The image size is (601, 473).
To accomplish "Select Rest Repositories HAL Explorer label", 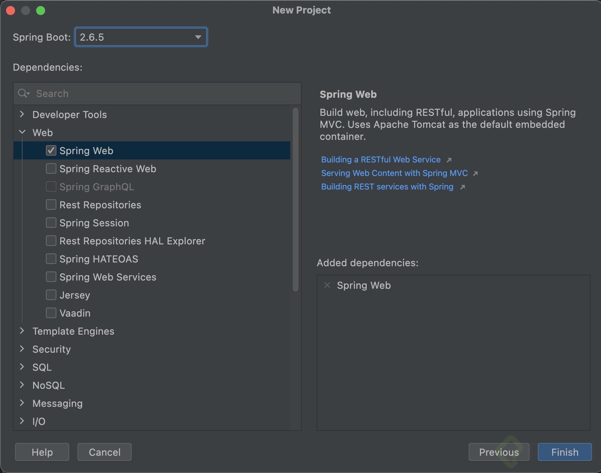I will 132,241.
